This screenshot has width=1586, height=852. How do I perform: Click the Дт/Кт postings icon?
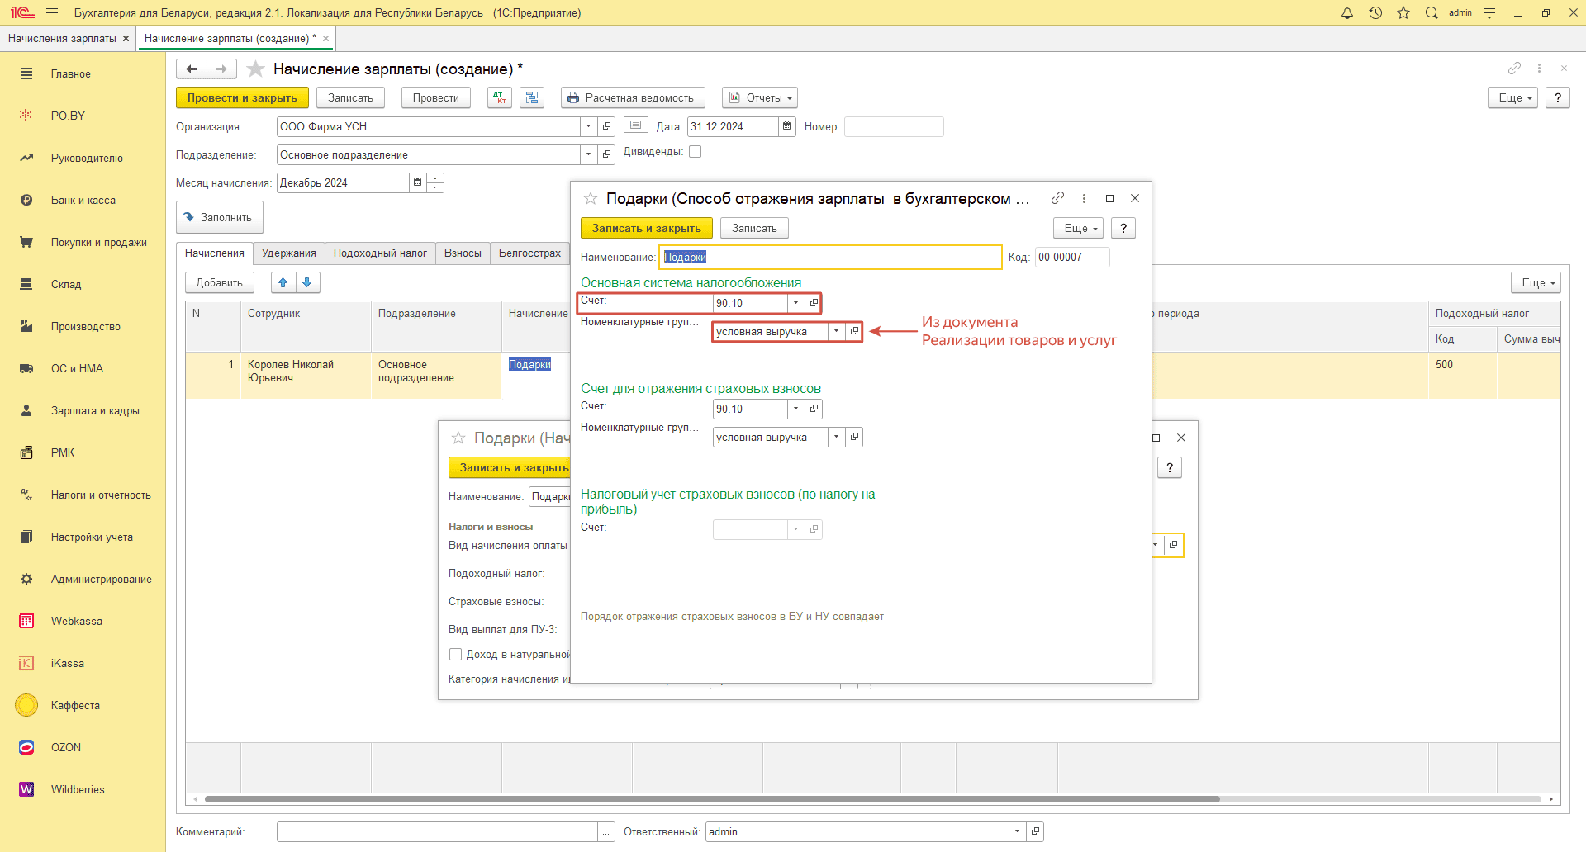(x=500, y=97)
